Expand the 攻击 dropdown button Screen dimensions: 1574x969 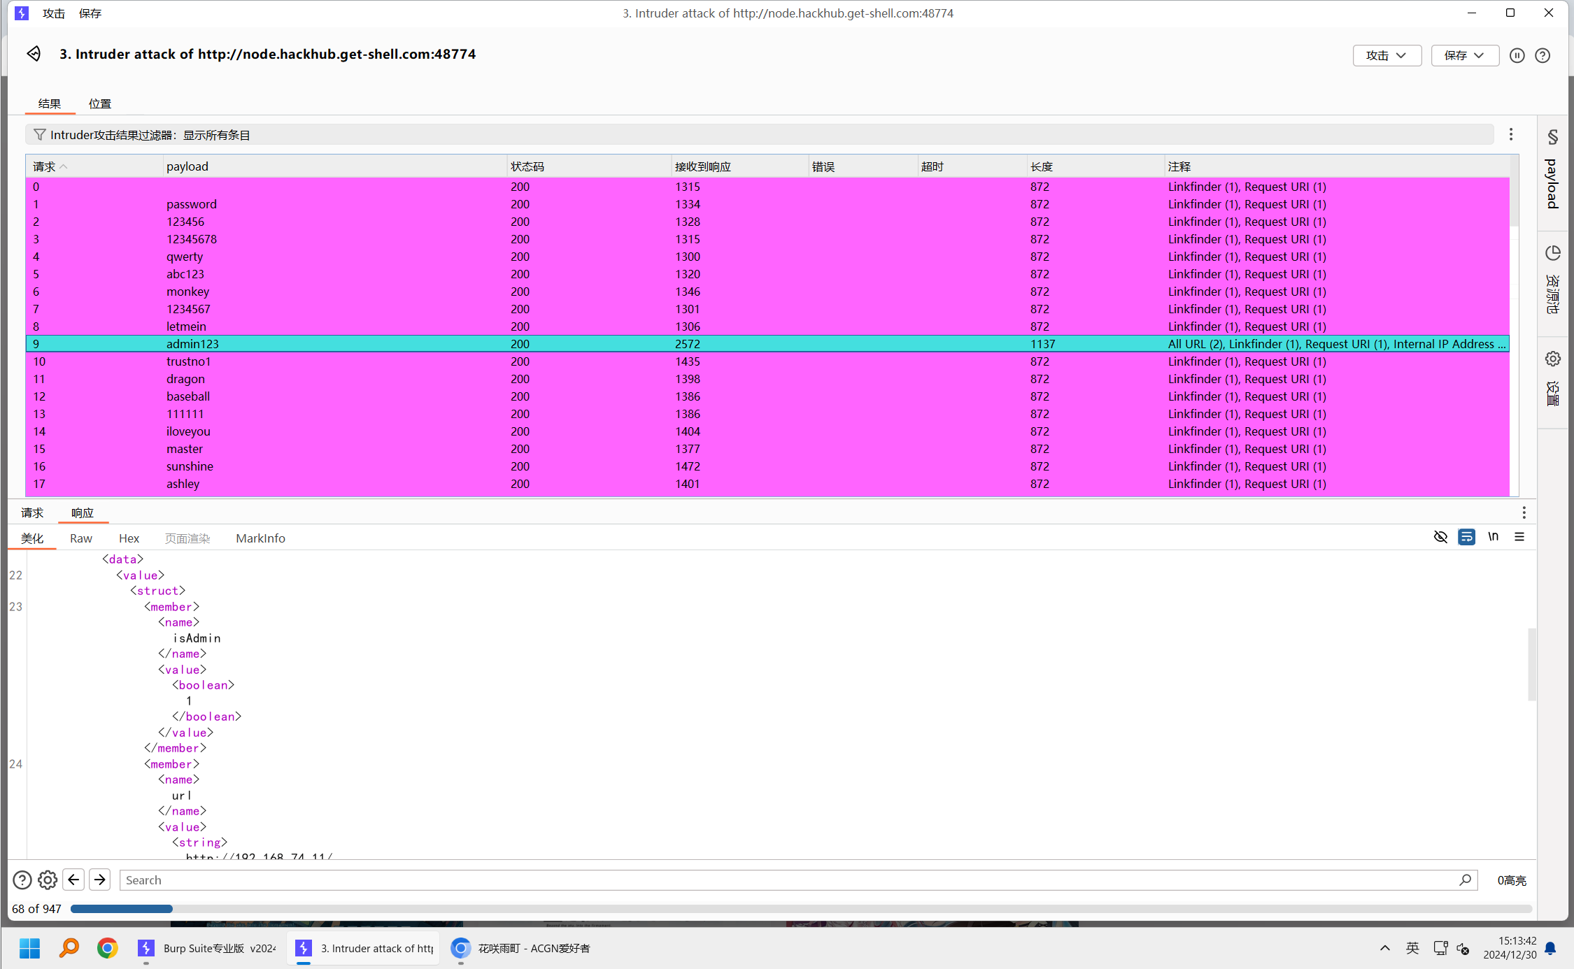(x=1387, y=55)
